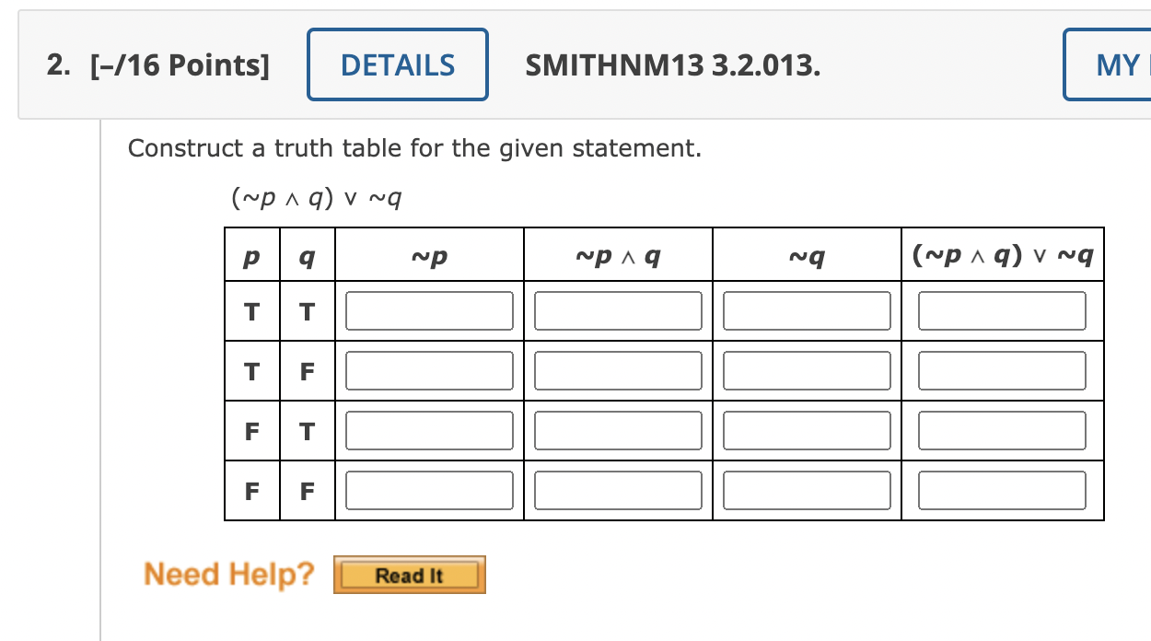Click the ~p answer box in row T F
This screenshot has height=641, width=1151.
[x=428, y=370]
